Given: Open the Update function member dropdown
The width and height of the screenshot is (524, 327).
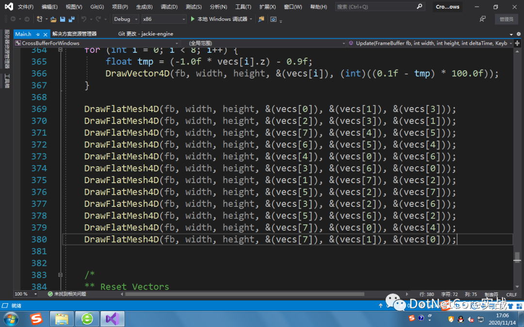Looking at the screenshot, I should click(x=432, y=43).
